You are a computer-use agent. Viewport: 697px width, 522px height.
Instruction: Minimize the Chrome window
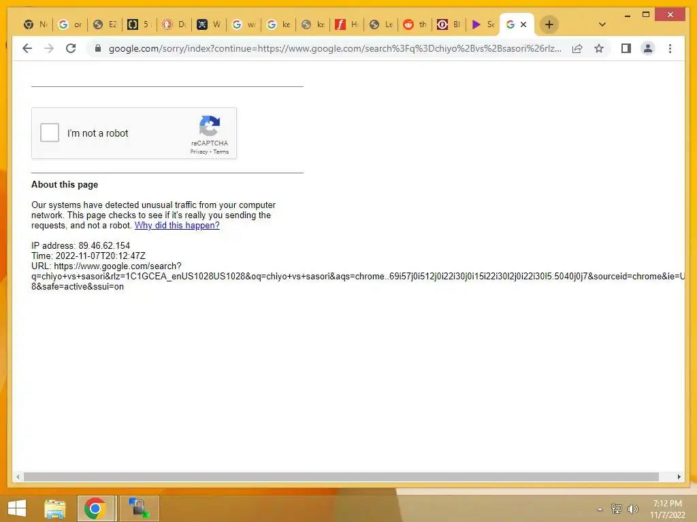click(x=627, y=15)
